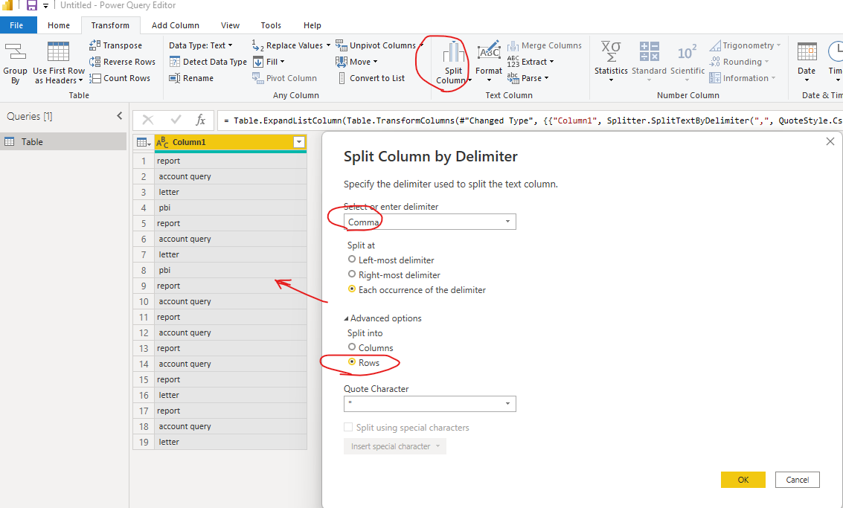This screenshot has height=508, width=843.
Task: Click the formula confirm checkmark icon
Action: tap(176, 120)
